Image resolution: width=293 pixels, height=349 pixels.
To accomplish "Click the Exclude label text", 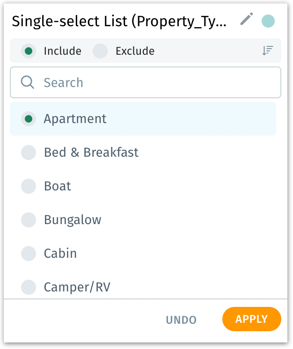I will click(135, 51).
